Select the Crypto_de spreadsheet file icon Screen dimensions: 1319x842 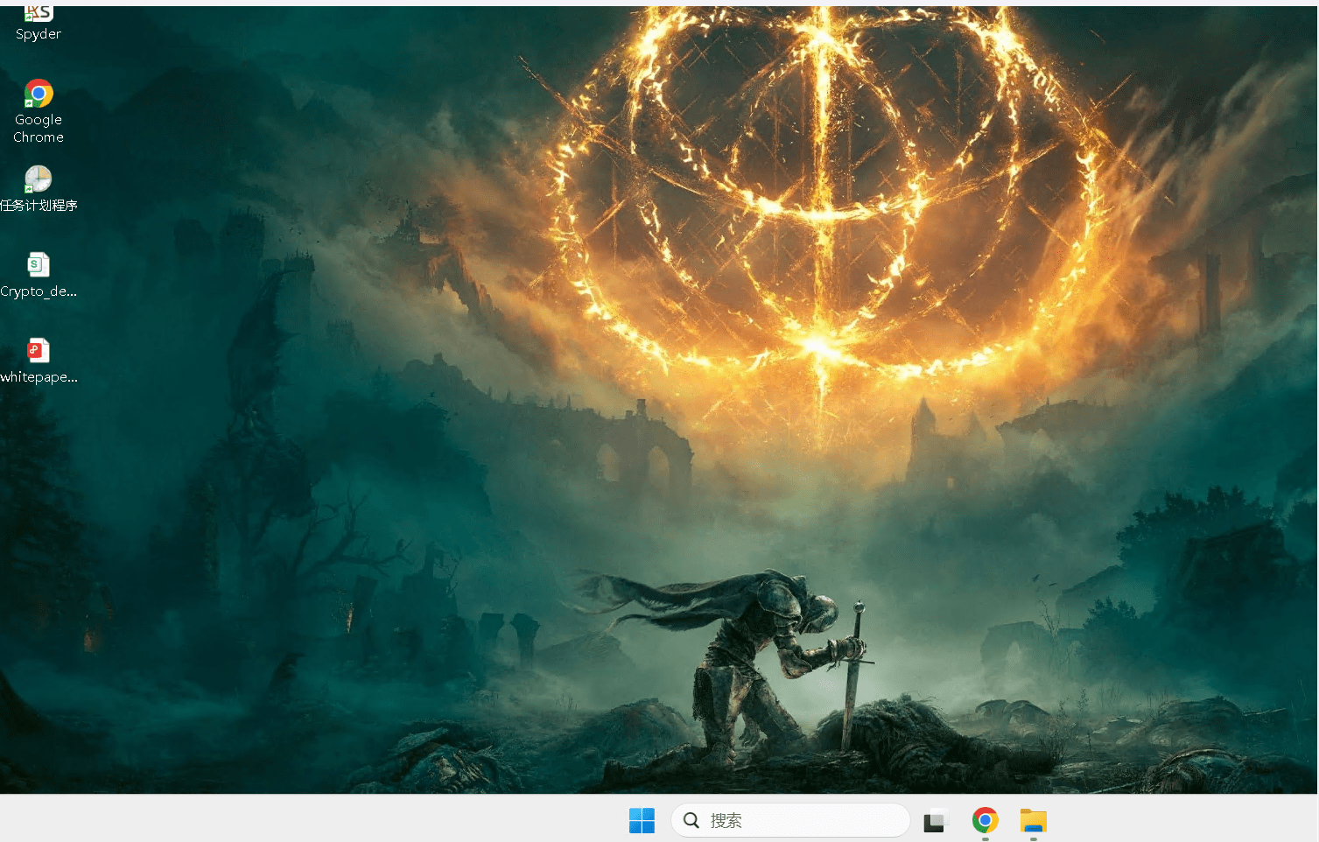39,264
